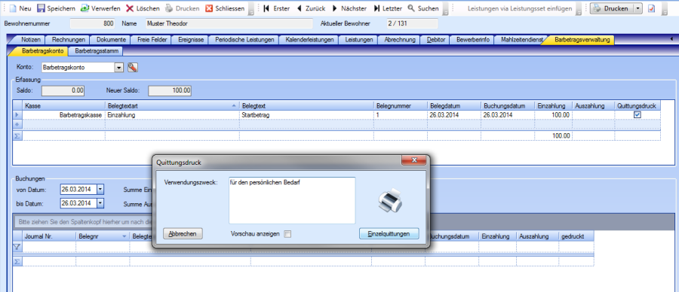Create a new record with Neu

tap(20, 8)
